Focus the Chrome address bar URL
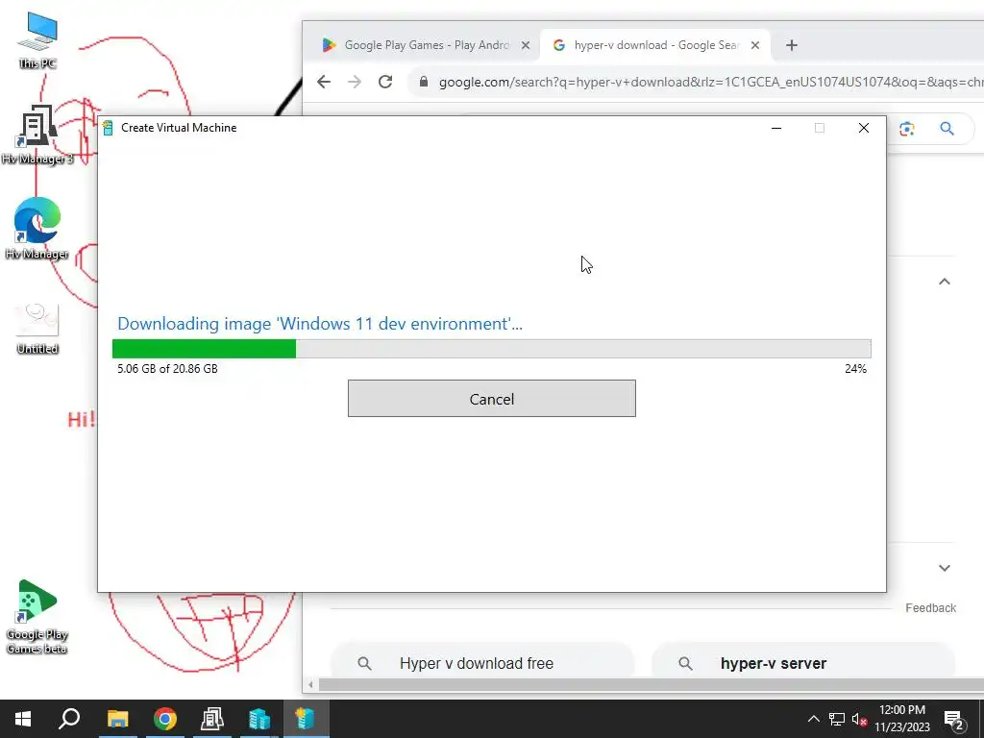This screenshot has width=984, height=738. point(710,83)
